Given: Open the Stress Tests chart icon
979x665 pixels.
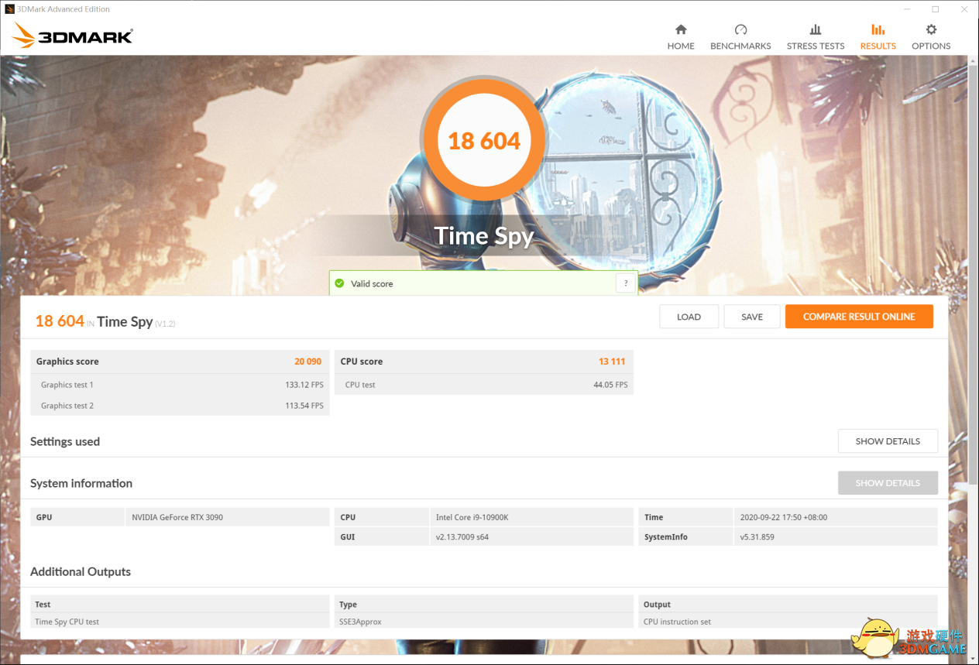Looking at the screenshot, I should [x=816, y=29].
